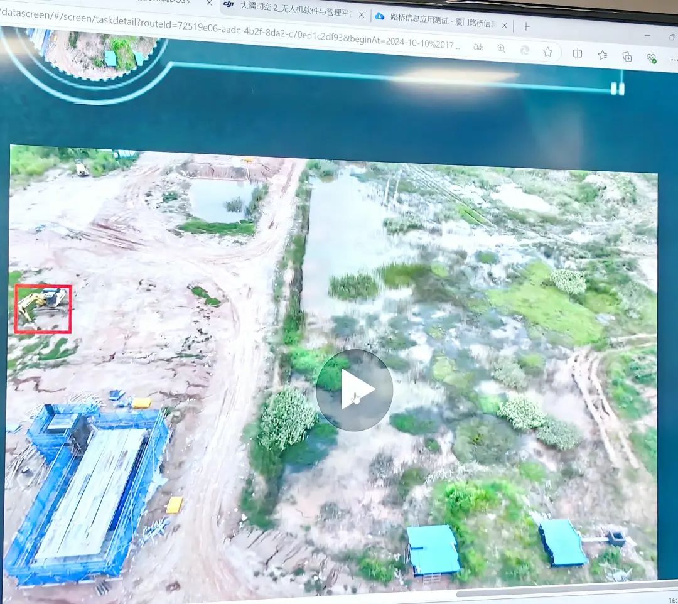Click the zoom magnifier icon in address bar
The height and width of the screenshot is (604, 678).
click(x=501, y=48)
